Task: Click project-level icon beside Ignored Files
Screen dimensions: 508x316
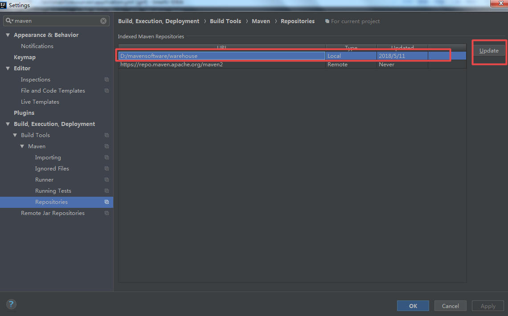Action: tap(107, 169)
